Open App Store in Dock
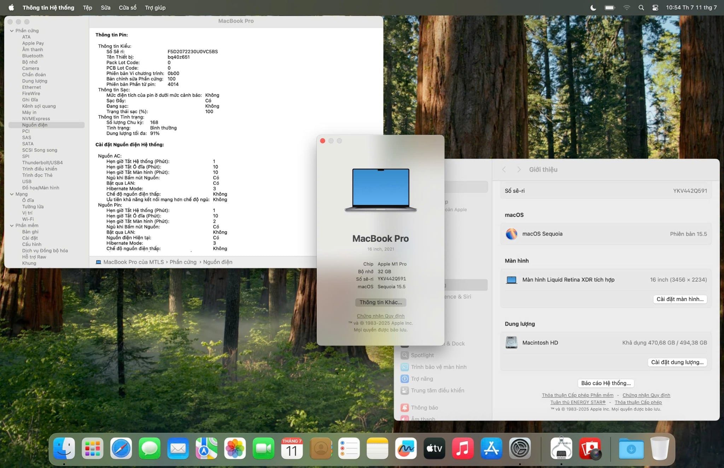Screen dimensions: 724x468 pyautogui.click(x=491, y=448)
